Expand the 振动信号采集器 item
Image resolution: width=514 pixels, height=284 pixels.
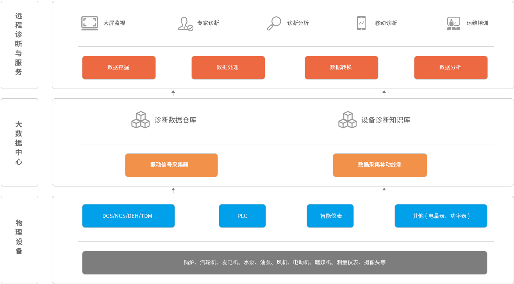point(171,165)
